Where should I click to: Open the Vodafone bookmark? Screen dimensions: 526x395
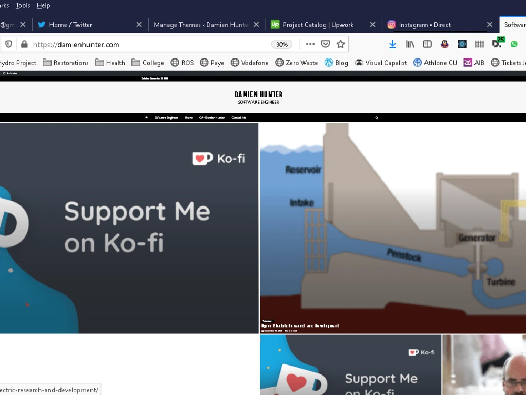click(x=249, y=63)
